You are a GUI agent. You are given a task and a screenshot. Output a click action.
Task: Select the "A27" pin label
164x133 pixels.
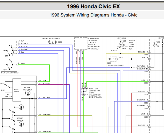pyautogui.click(x=82, y=52)
